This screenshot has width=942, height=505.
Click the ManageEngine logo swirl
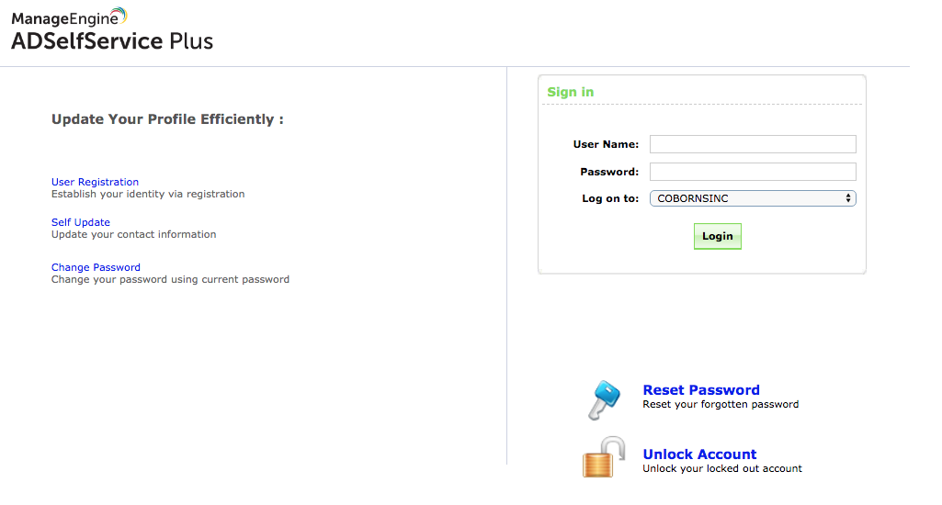pos(119,15)
